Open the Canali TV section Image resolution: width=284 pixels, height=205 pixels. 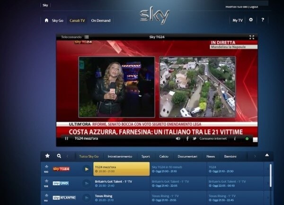(77, 21)
